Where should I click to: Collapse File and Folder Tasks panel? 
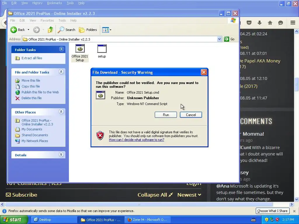(x=61, y=72)
